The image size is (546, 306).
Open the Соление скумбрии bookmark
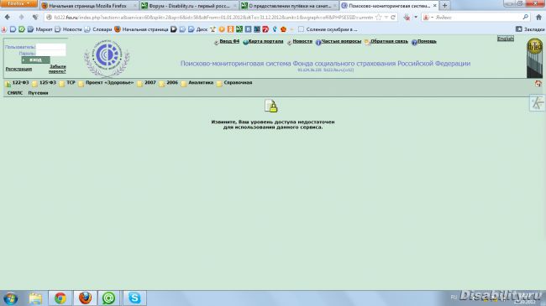pyautogui.click(x=328, y=29)
